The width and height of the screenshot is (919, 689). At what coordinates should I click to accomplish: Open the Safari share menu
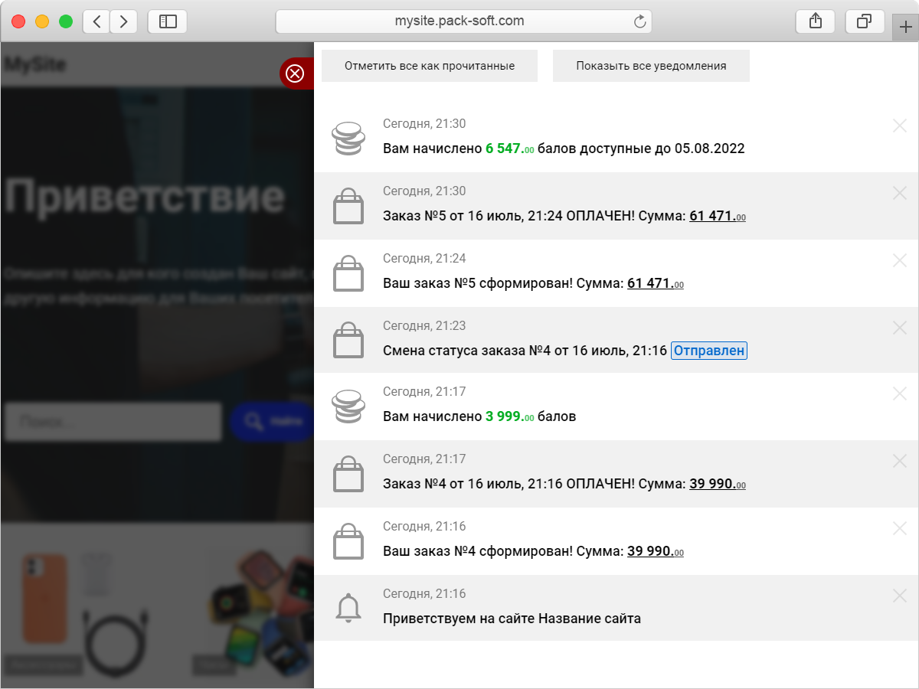[816, 21]
